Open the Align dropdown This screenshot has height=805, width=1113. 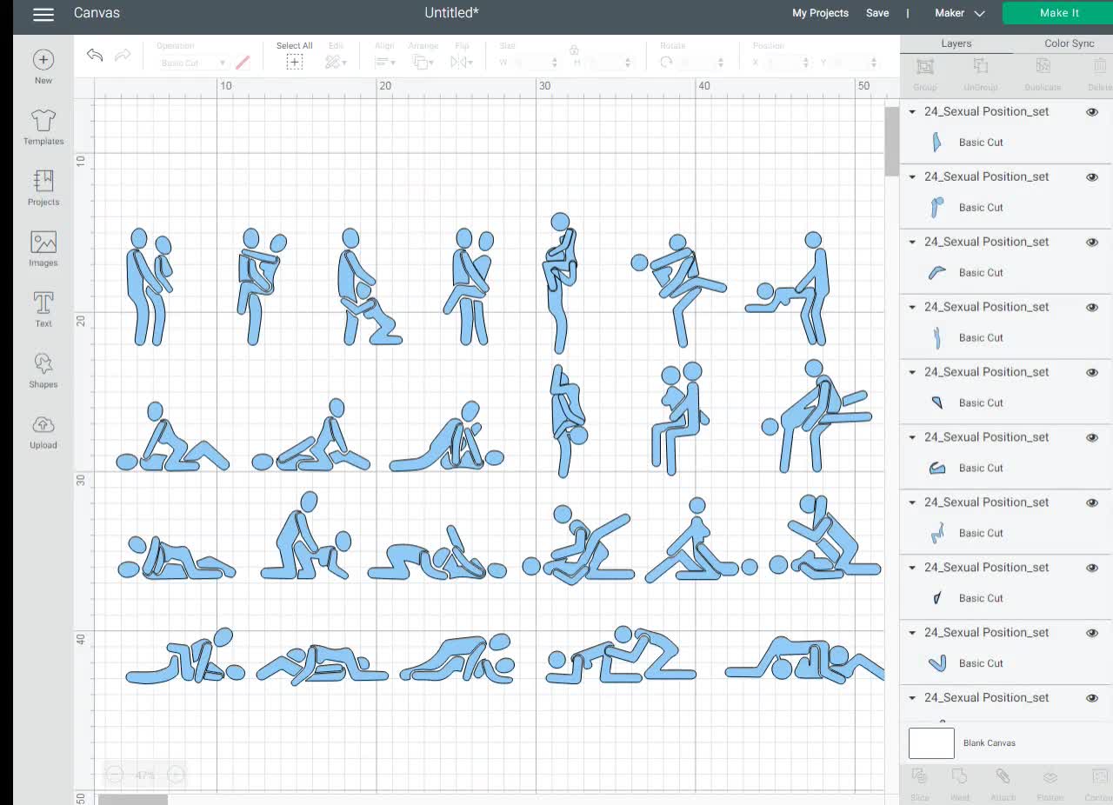[385, 63]
